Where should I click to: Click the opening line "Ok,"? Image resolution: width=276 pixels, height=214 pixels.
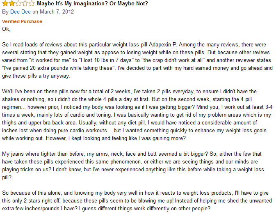click(6, 29)
